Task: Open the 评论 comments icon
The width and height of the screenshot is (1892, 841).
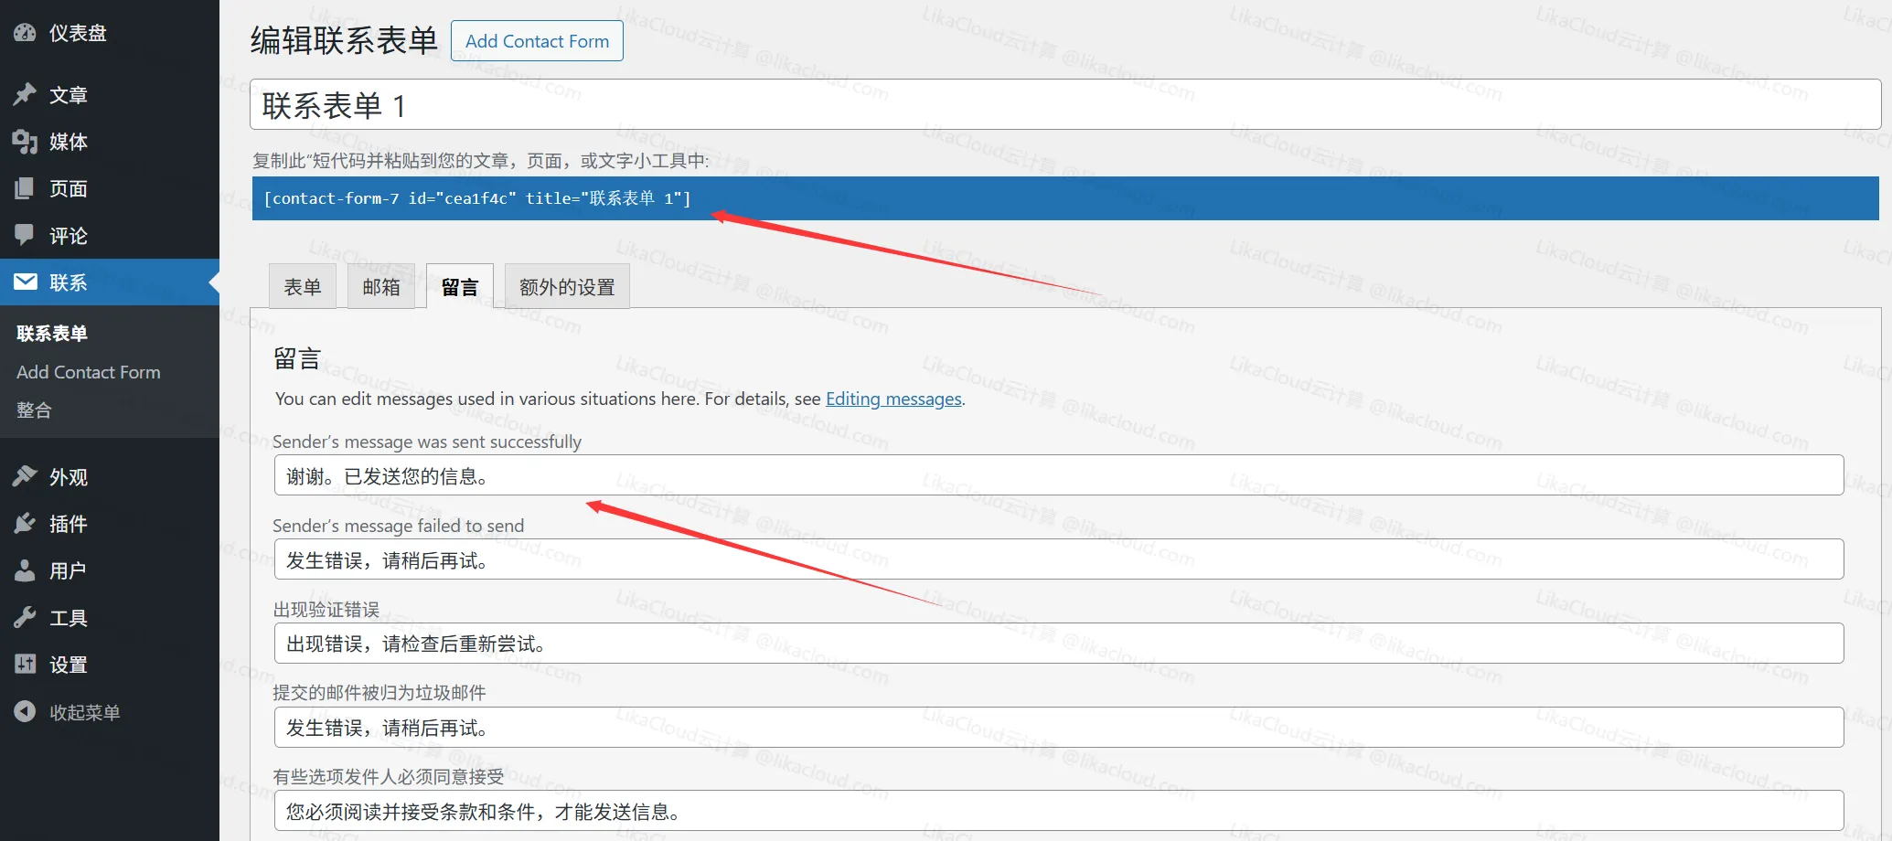Action: (25, 235)
